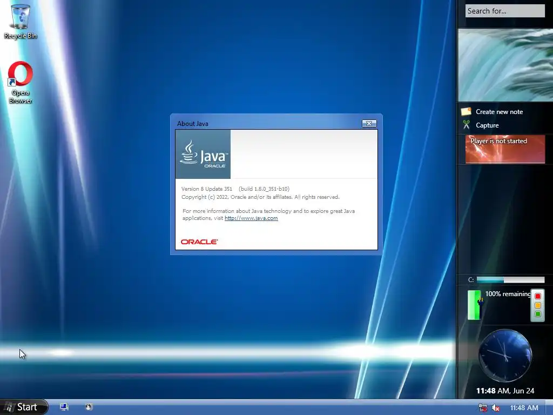Viewport: 553px width, 415px height.
Task: Click the analog clock gadget
Action: point(505,356)
